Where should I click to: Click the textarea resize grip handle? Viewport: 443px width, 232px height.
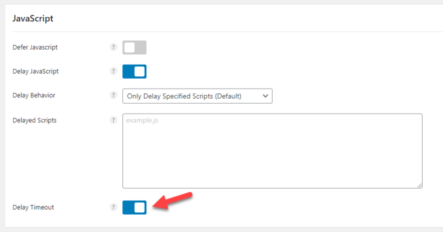click(x=420, y=185)
